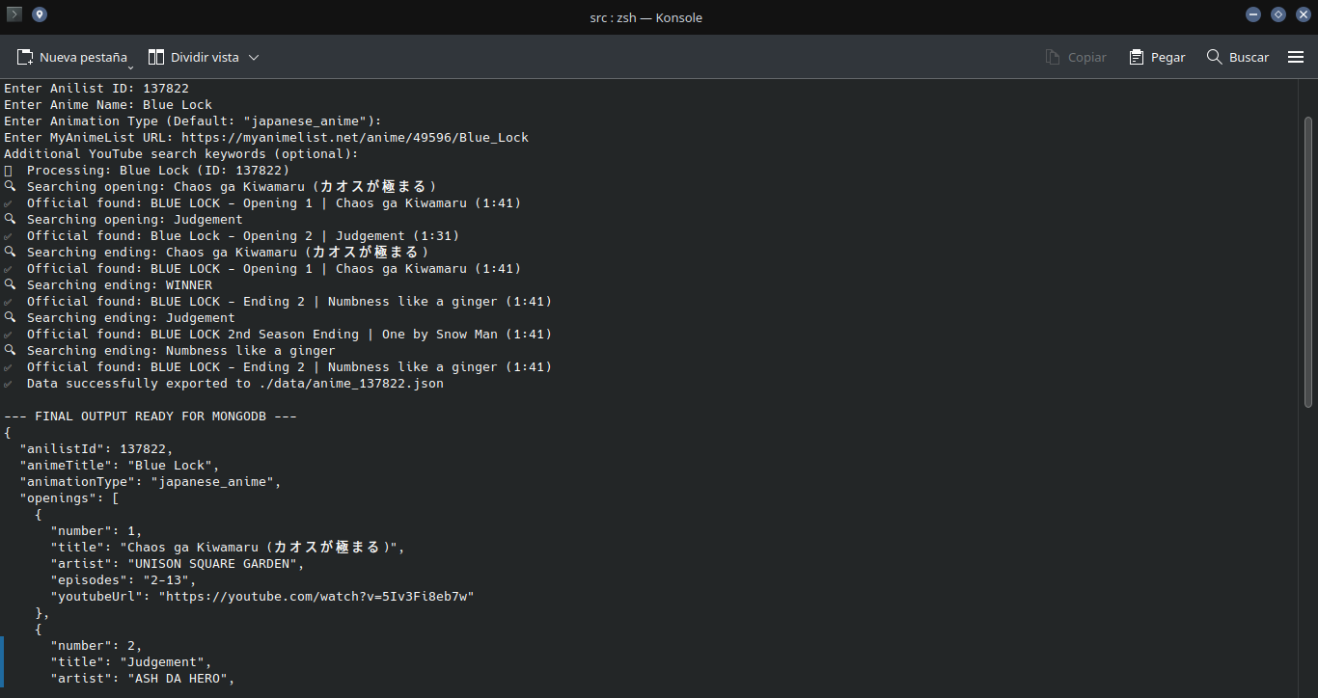Click the ./data/anime_137822.json file path
This screenshot has height=698, width=1318.
point(350,383)
